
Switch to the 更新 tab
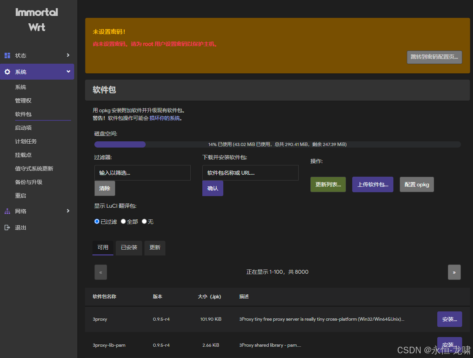[155, 247]
